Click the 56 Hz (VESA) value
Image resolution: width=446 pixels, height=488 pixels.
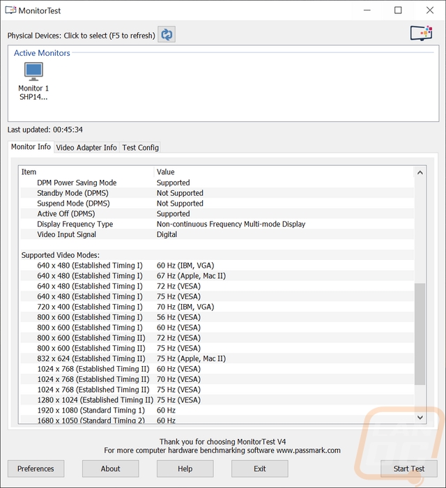[x=178, y=317]
